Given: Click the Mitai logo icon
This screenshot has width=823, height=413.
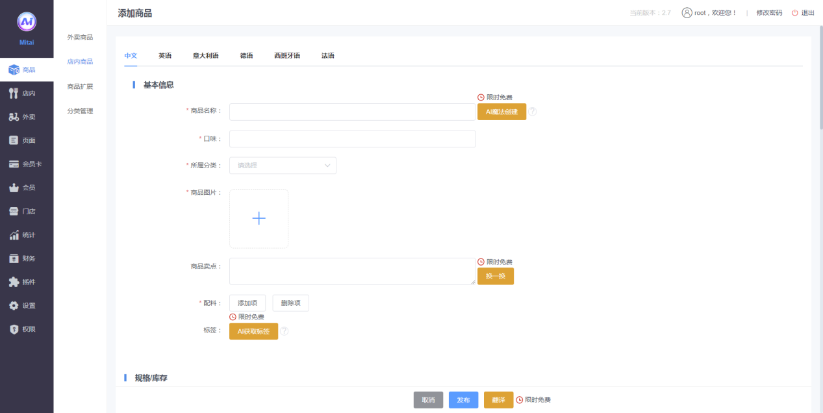Looking at the screenshot, I should pyautogui.click(x=27, y=22).
